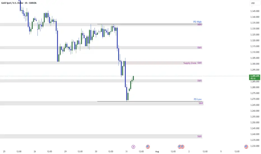Click the 3,300.000 price axis label
Screen dimensions: 261x154
(255, 64)
